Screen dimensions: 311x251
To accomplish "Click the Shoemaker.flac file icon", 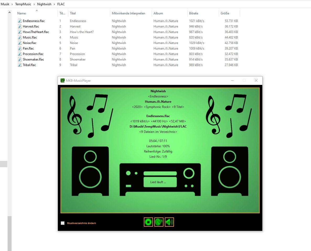I will (20, 59).
